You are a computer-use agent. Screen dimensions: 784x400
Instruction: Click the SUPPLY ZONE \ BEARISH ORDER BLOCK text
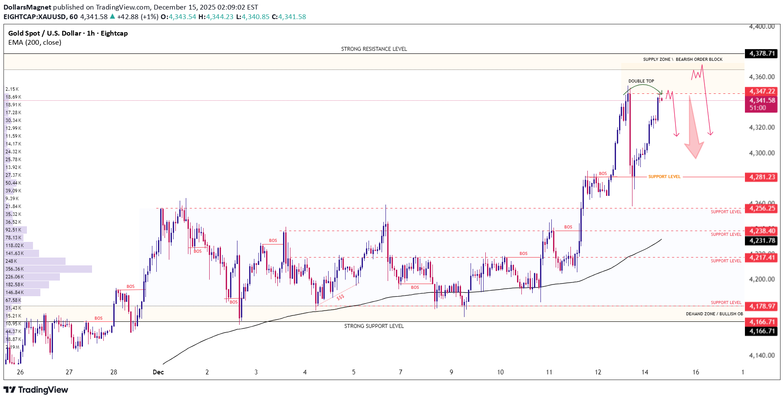coord(682,60)
